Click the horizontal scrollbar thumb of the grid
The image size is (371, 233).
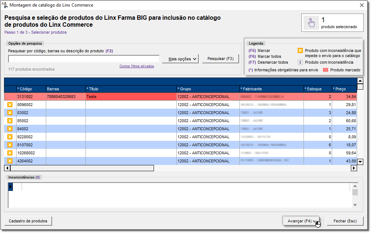click(x=82, y=168)
